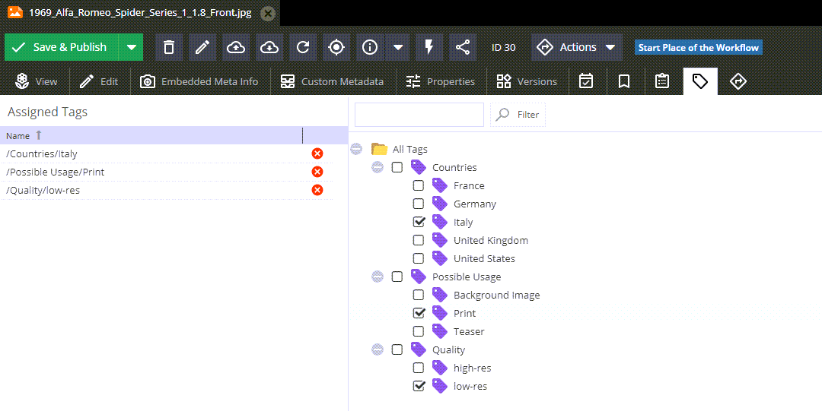Open the Versions tab

527,82
